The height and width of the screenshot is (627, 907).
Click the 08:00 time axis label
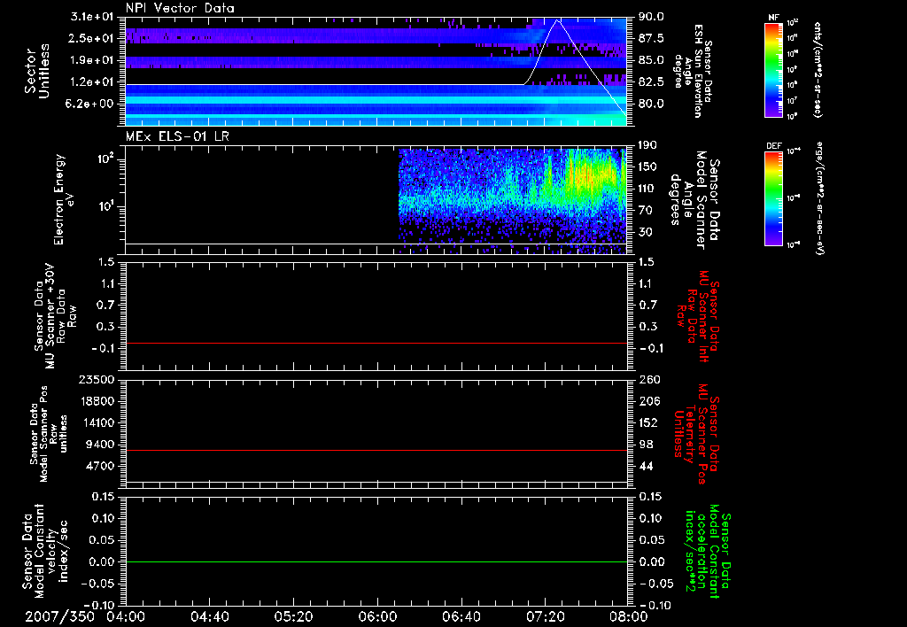pyautogui.click(x=627, y=616)
